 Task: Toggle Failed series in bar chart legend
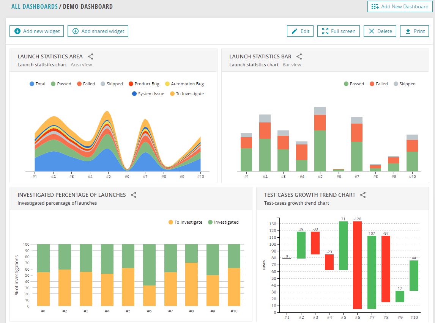click(x=379, y=84)
